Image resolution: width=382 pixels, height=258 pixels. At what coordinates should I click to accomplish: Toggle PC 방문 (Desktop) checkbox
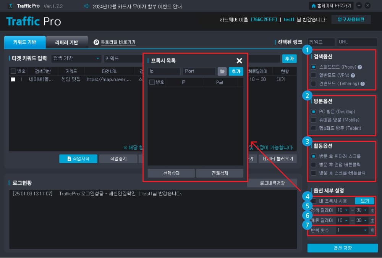314,112
